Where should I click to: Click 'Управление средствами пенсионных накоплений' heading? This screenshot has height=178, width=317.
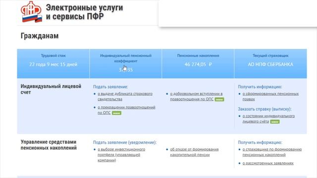[x=49, y=145]
